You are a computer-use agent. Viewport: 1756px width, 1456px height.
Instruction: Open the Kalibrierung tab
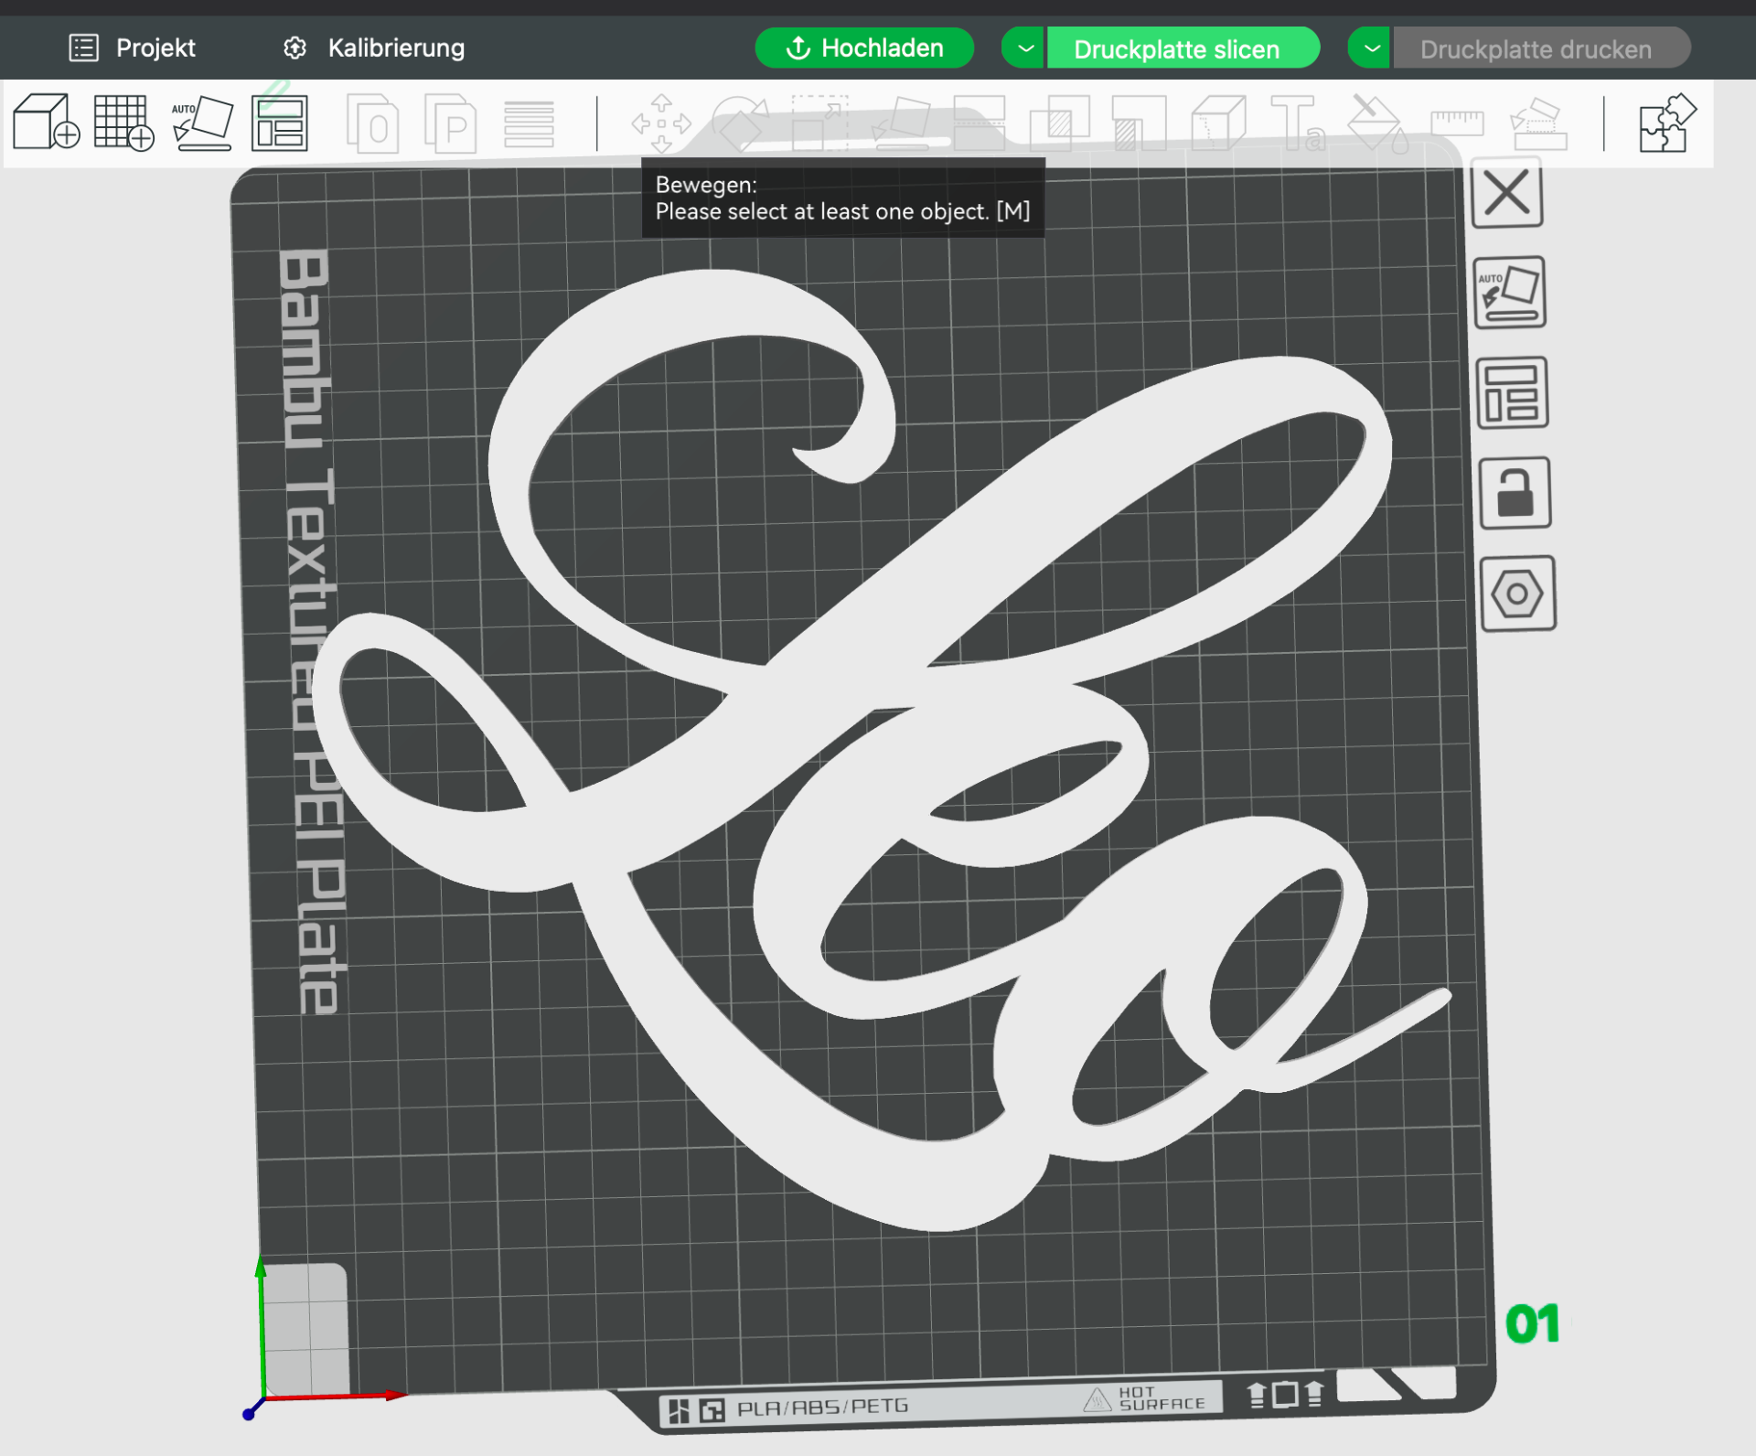click(374, 48)
